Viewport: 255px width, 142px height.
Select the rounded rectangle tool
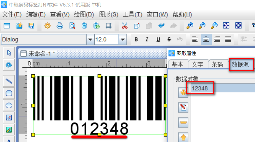click(9, 93)
